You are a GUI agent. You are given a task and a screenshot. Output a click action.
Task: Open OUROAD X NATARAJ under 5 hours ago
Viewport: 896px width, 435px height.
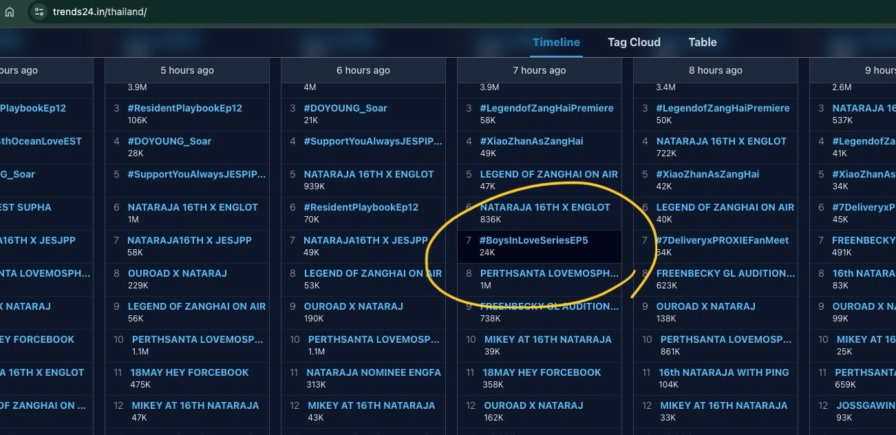click(178, 273)
